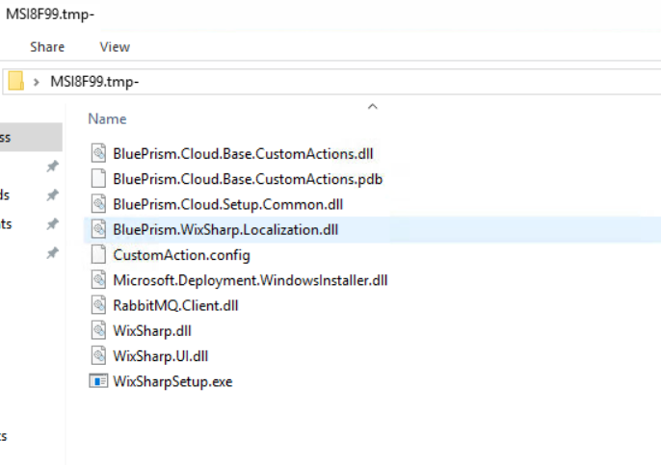The width and height of the screenshot is (661, 466).
Task: Select Microsoft.Deployment.WindowsInstaller.dll file name
Action: [250, 280]
